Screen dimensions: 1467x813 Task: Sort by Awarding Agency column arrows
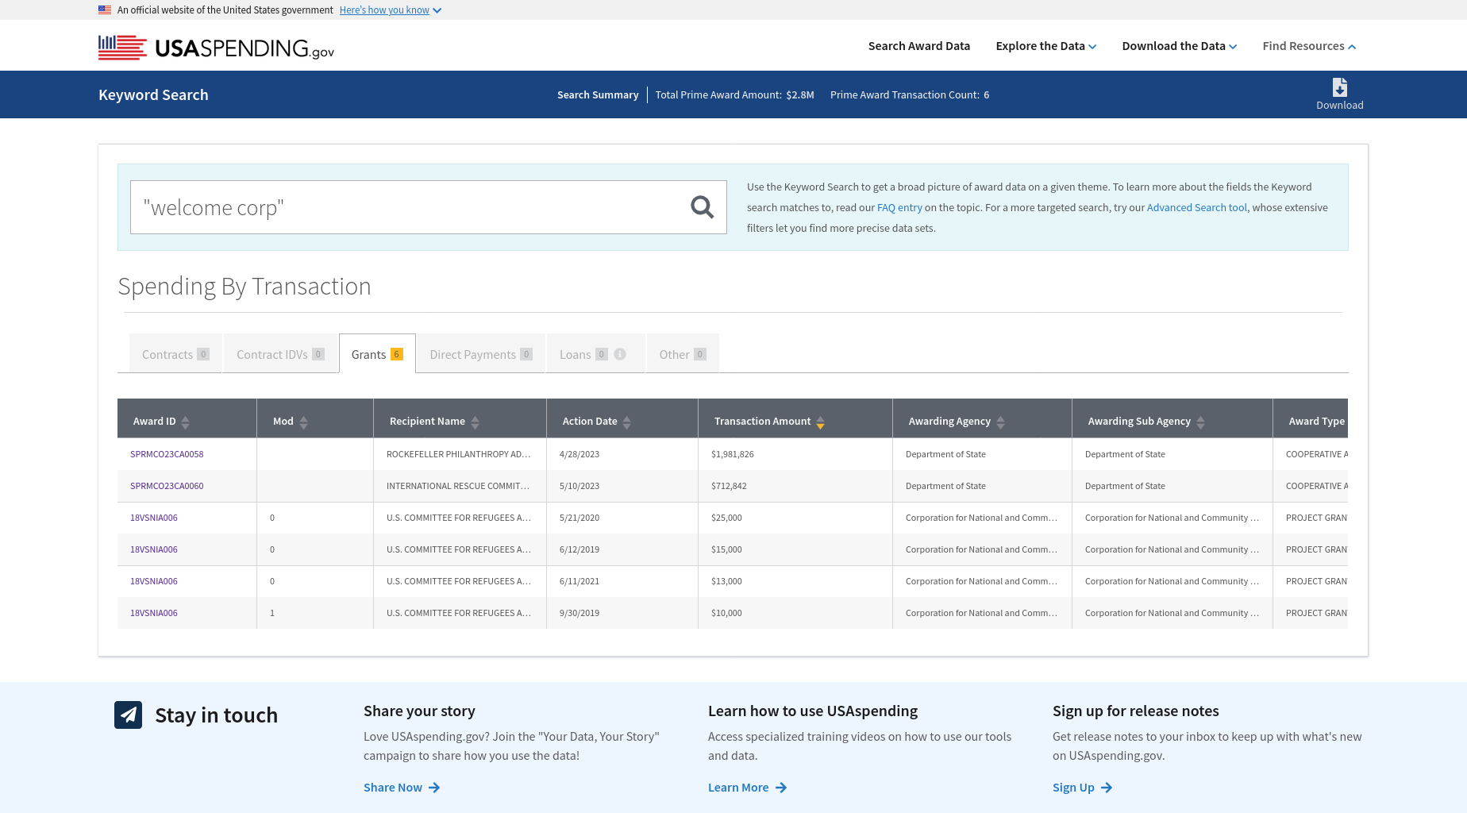1000,422
